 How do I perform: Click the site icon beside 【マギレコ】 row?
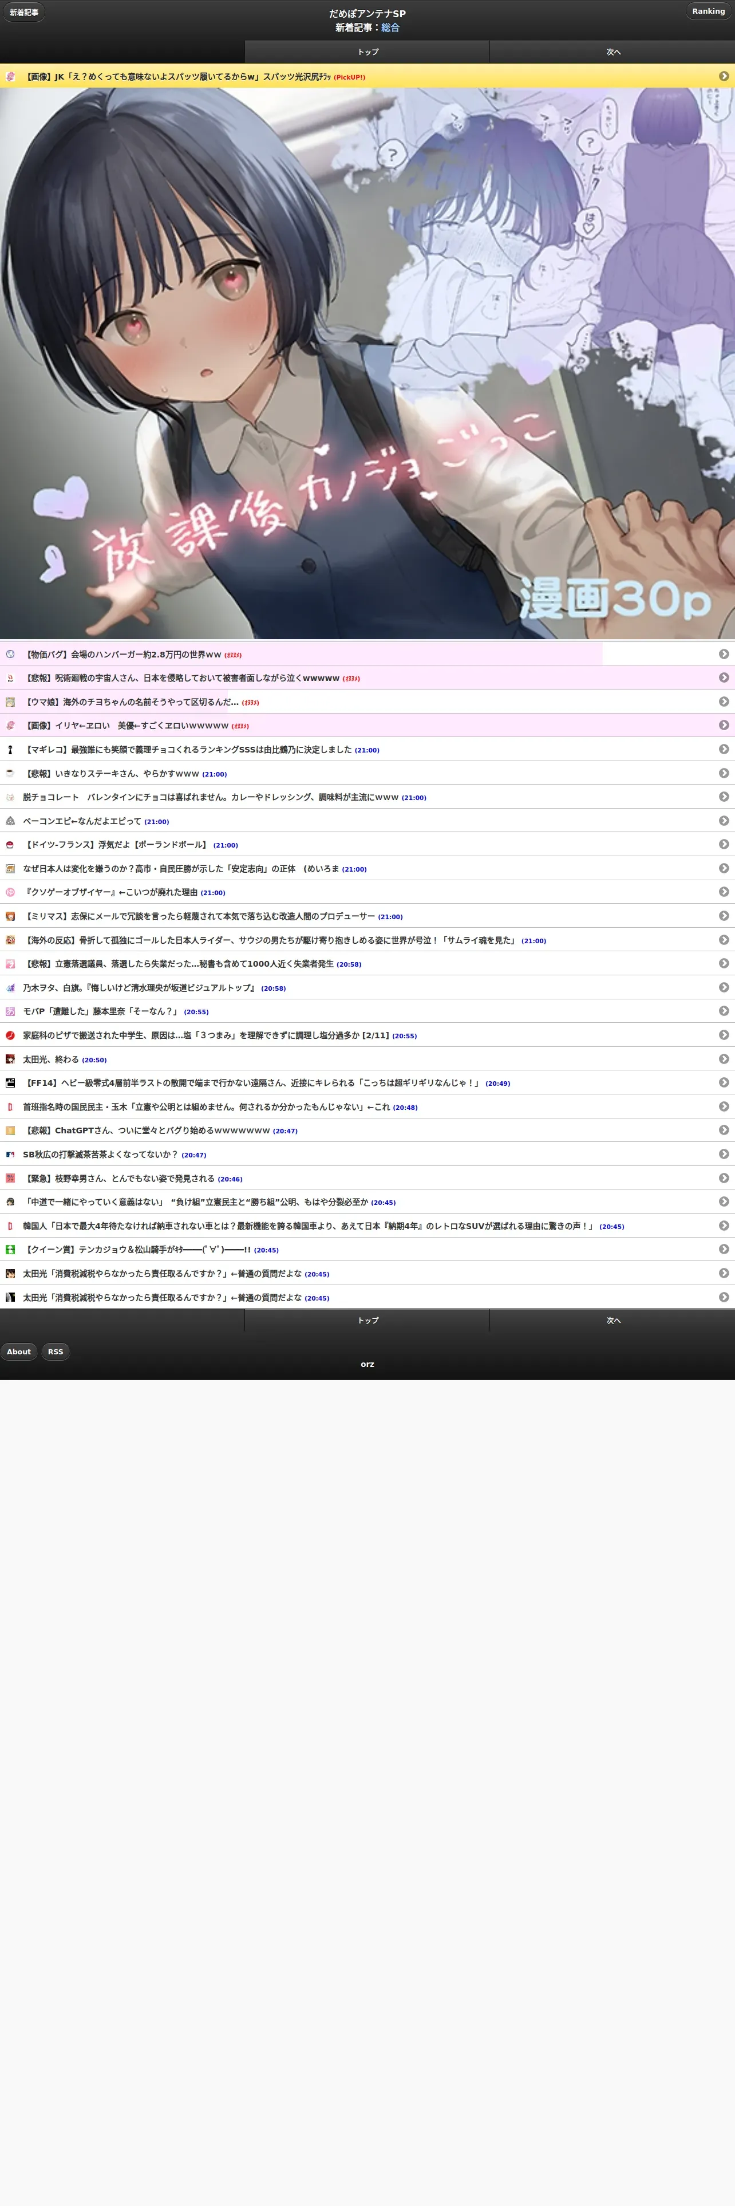(10, 749)
